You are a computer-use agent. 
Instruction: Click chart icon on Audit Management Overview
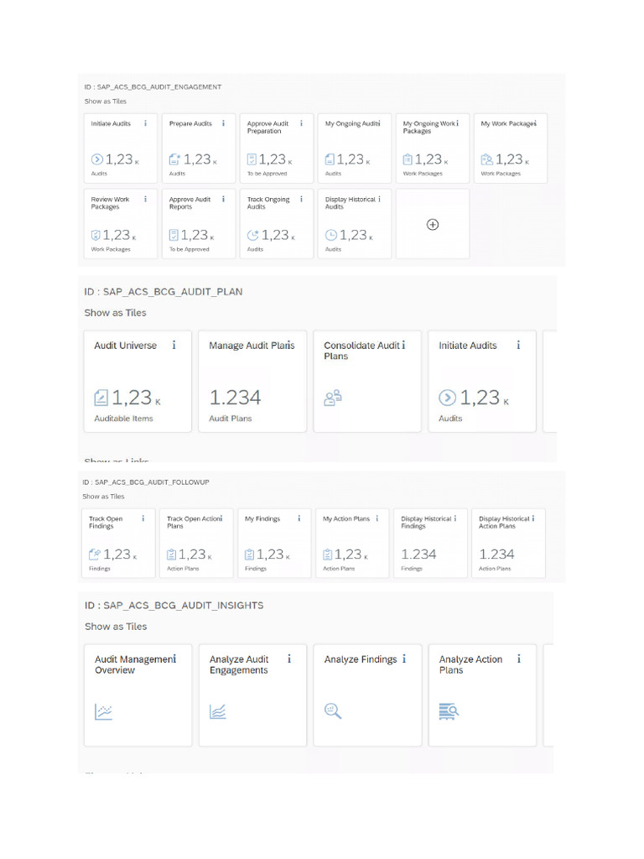tap(103, 711)
